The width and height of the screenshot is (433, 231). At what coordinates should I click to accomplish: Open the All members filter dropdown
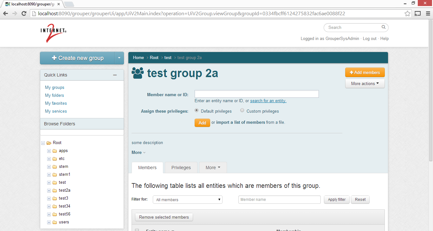(188, 200)
